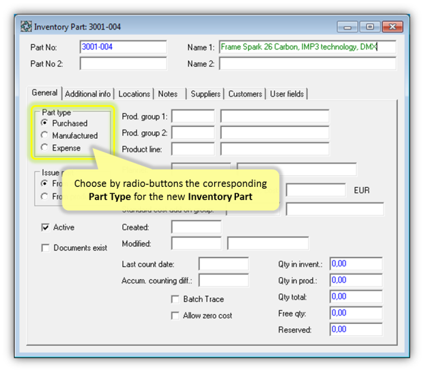Select the Manufactured part type option
424x372 pixels.
coord(44,135)
